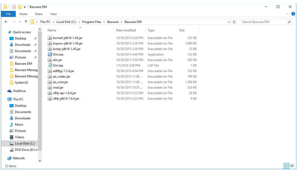This screenshot has height=170, width=298.
Task: Sort by the Name column header
Action: (x=52, y=30)
